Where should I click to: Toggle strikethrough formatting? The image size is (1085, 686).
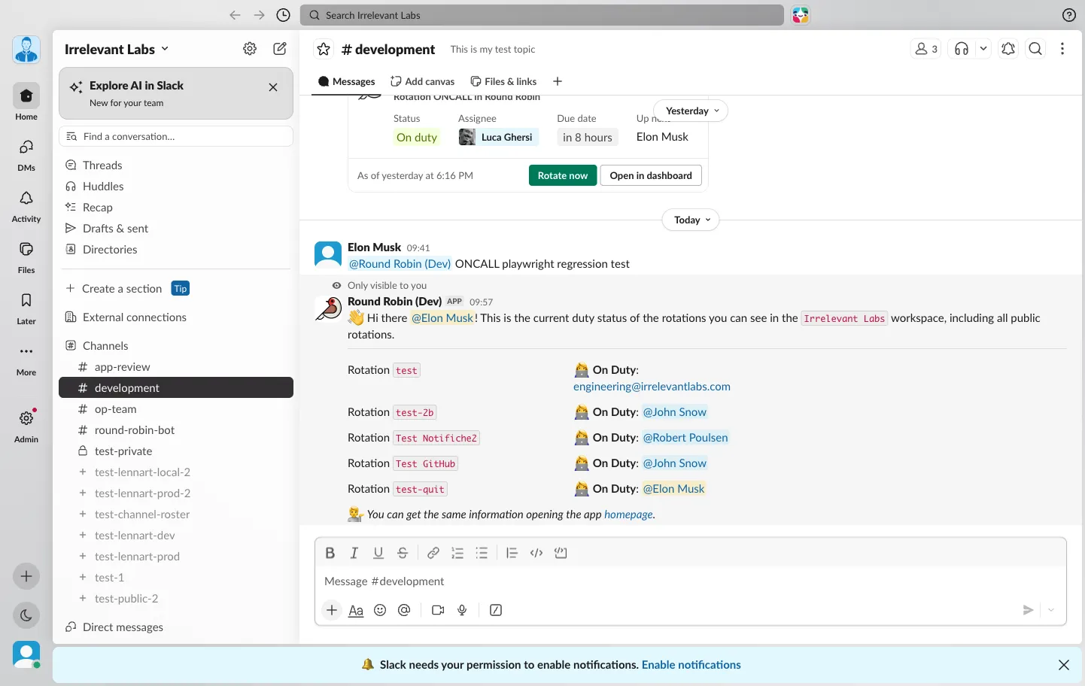tap(403, 553)
